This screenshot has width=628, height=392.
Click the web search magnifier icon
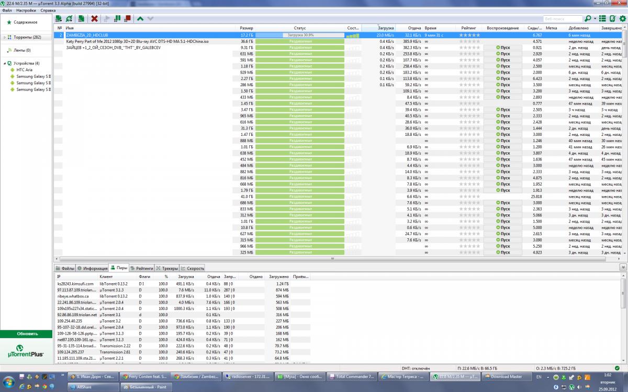588,19
